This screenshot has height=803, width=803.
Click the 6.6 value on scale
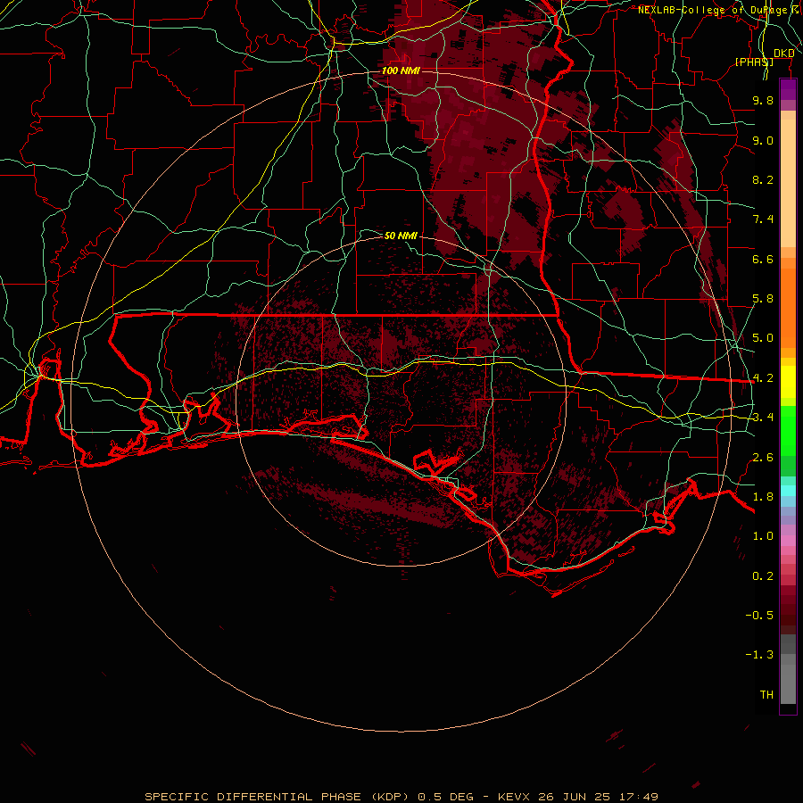(763, 259)
